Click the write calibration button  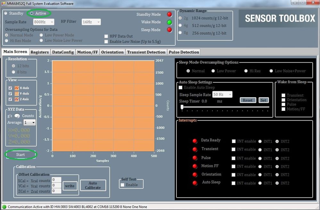click(70, 186)
